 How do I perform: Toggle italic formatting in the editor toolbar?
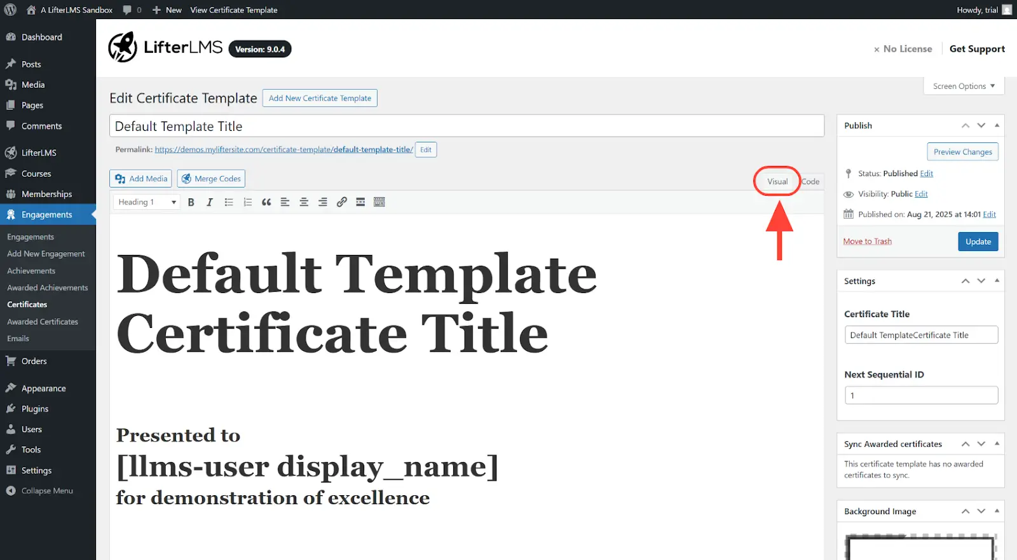[x=210, y=202]
